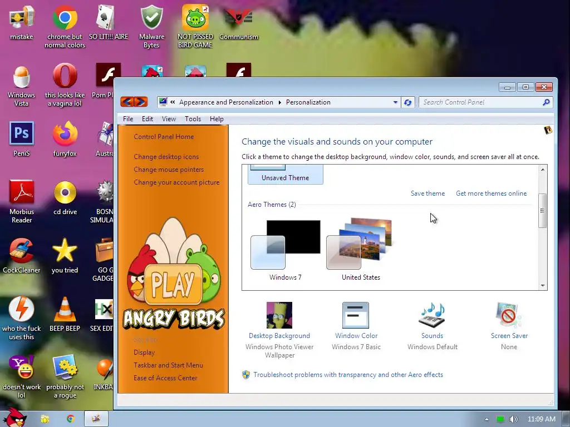Show hidden tray icons arrow

coord(487,419)
